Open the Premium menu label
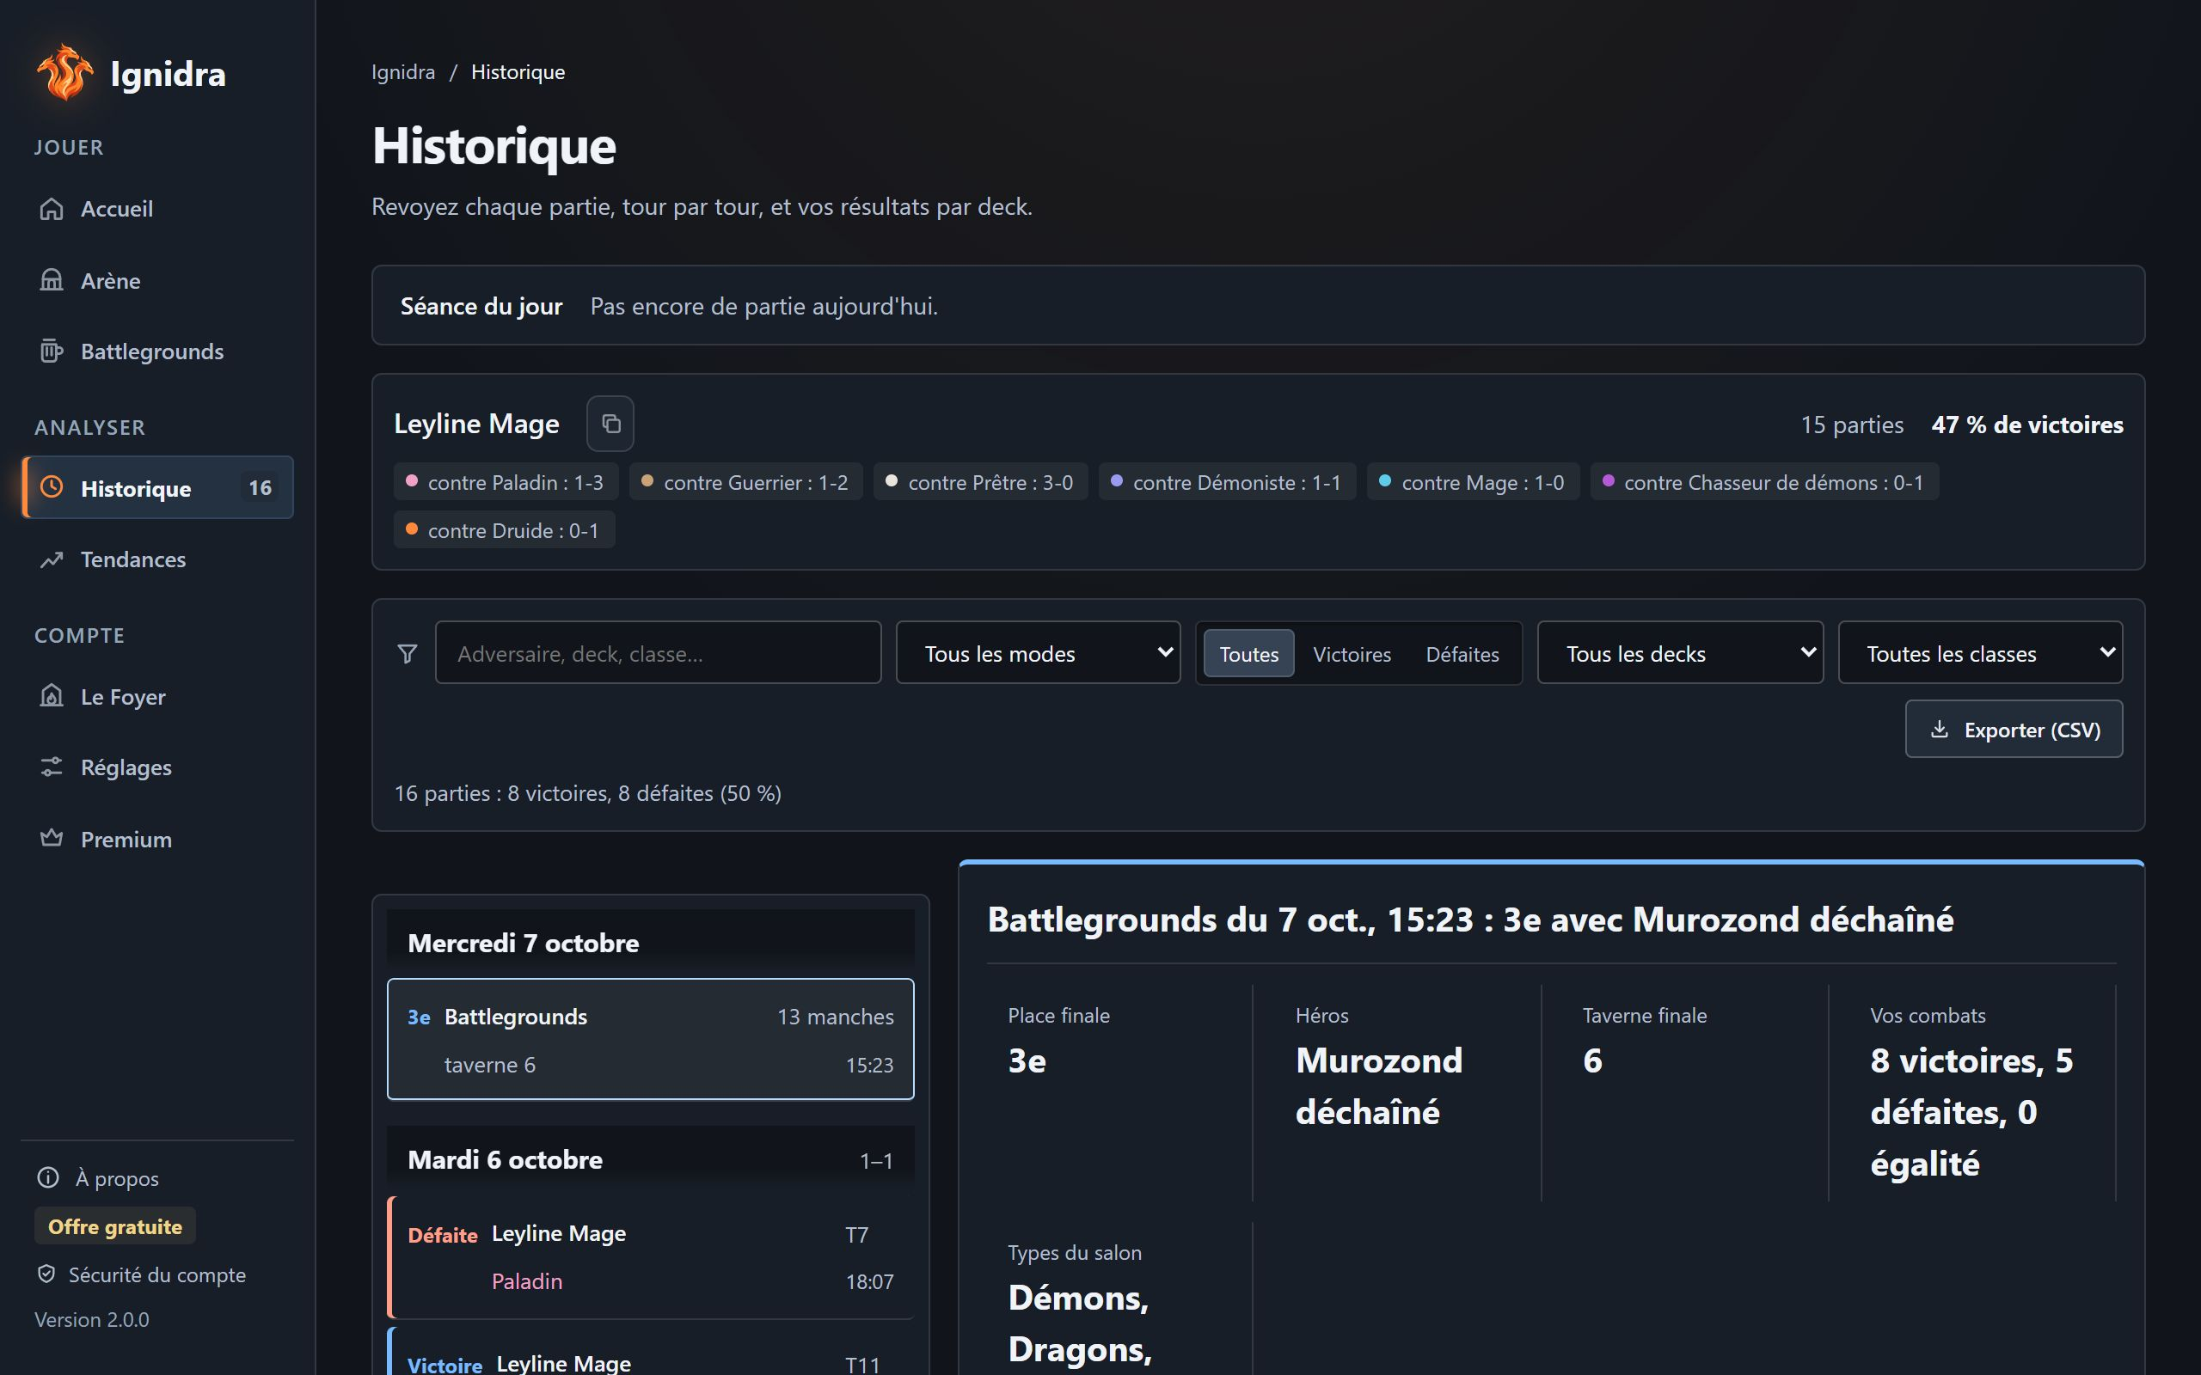2201x1375 pixels. (126, 840)
